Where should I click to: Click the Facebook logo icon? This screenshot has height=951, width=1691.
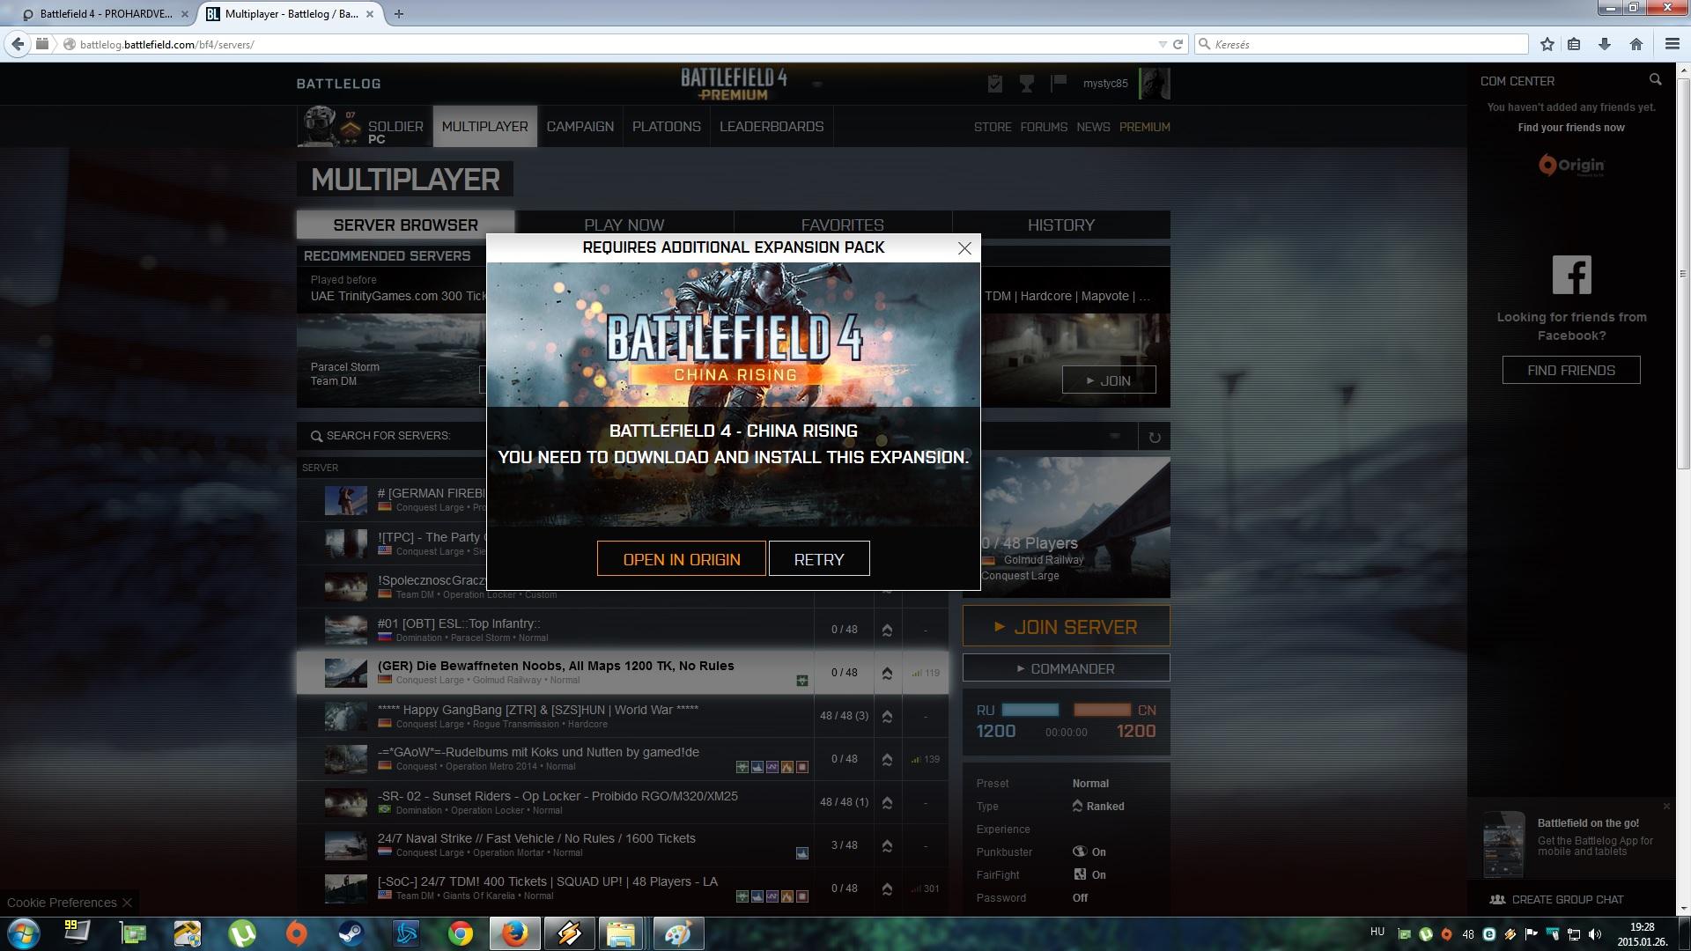[1571, 275]
